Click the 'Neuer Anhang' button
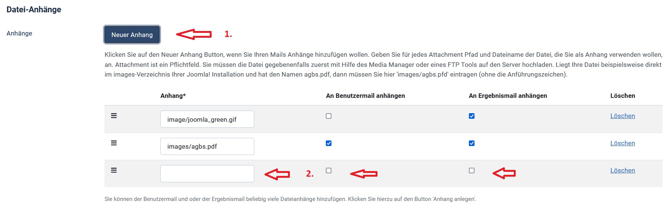 point(131,34)
